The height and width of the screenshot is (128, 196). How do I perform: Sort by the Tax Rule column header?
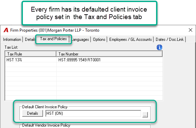tap(31, 54)
